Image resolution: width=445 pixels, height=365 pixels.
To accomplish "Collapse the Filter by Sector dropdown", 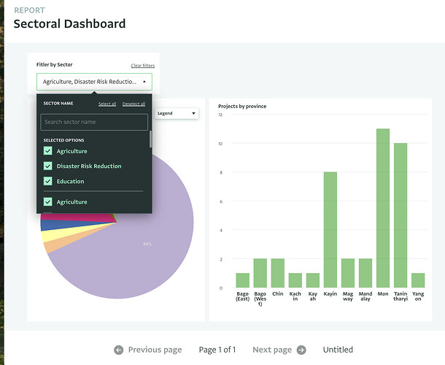I will [144, 82].
